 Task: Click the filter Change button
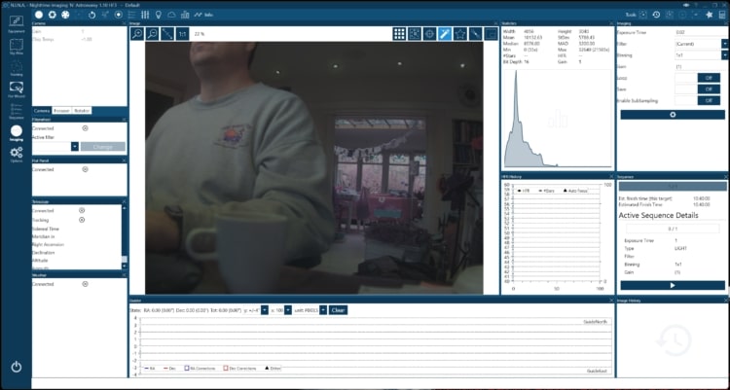(103, 147)
